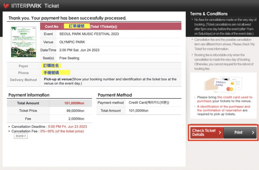
Task: Select the highlighted confirmation number field
Action: (77, 26)
